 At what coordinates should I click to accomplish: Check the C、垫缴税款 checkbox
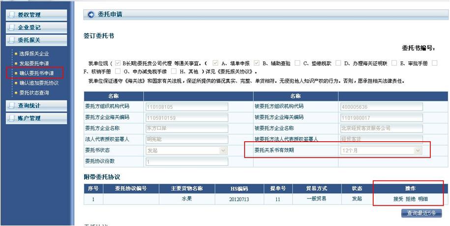299,63
